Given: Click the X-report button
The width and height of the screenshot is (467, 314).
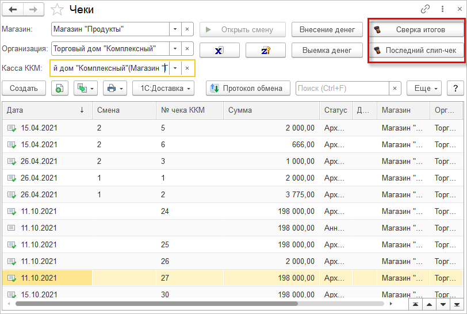Looking at the screenshot, I should [219, 51].
